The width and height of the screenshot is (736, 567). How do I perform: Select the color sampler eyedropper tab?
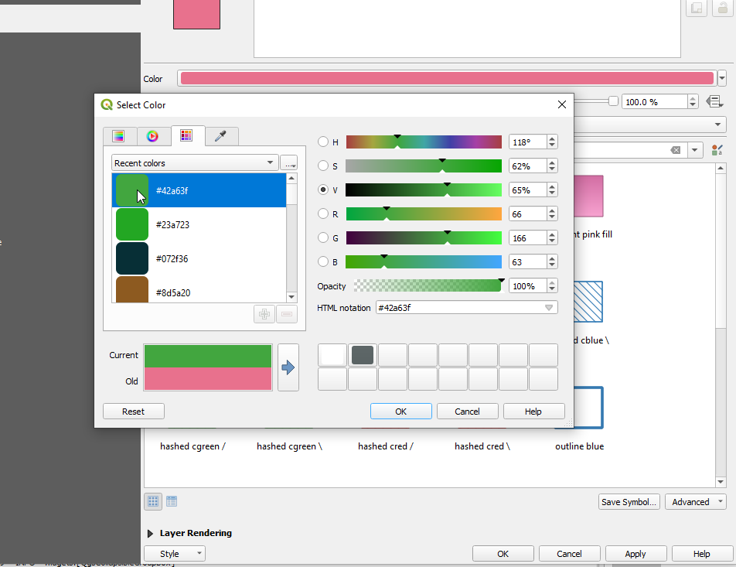pyautogui.click(x=221, y=136)
